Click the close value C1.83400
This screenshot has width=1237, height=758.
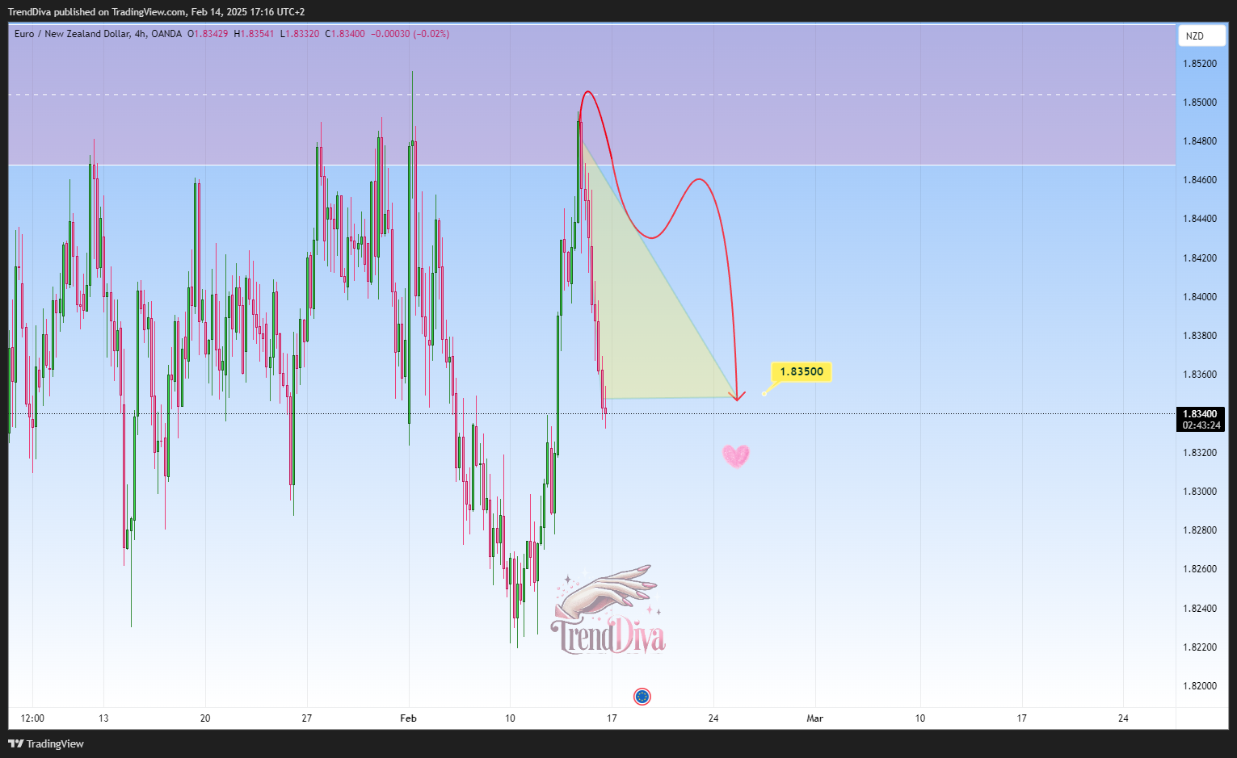pyautogui.click(x=345, y=34)
